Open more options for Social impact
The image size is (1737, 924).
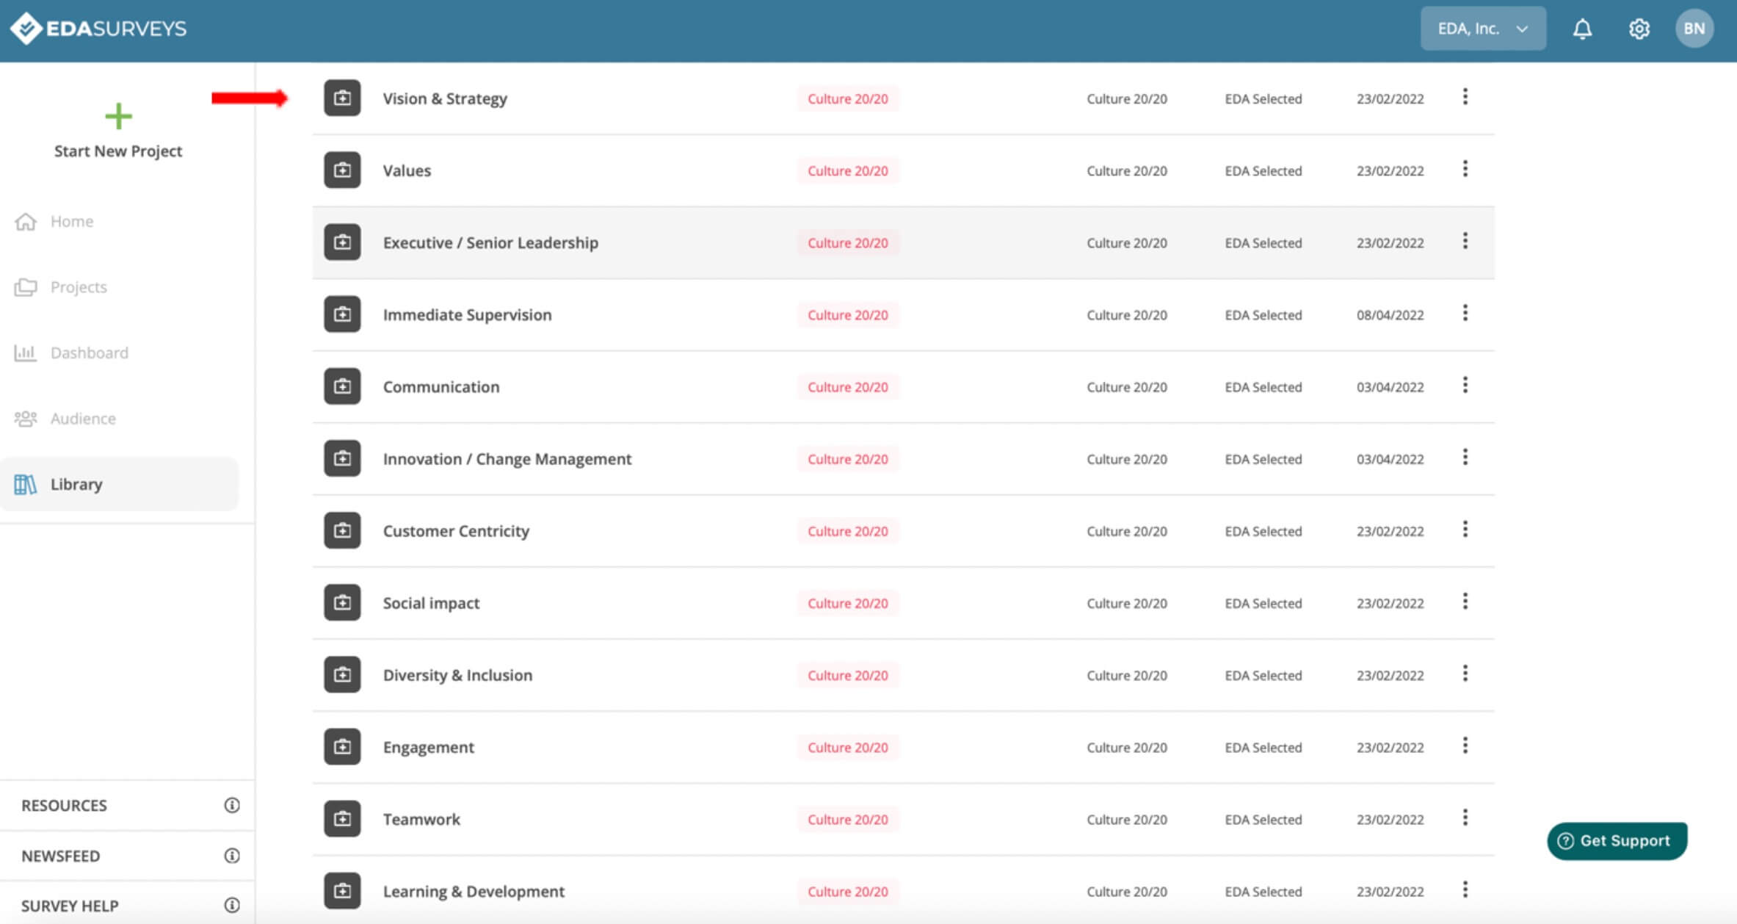tap(1465, 601)
